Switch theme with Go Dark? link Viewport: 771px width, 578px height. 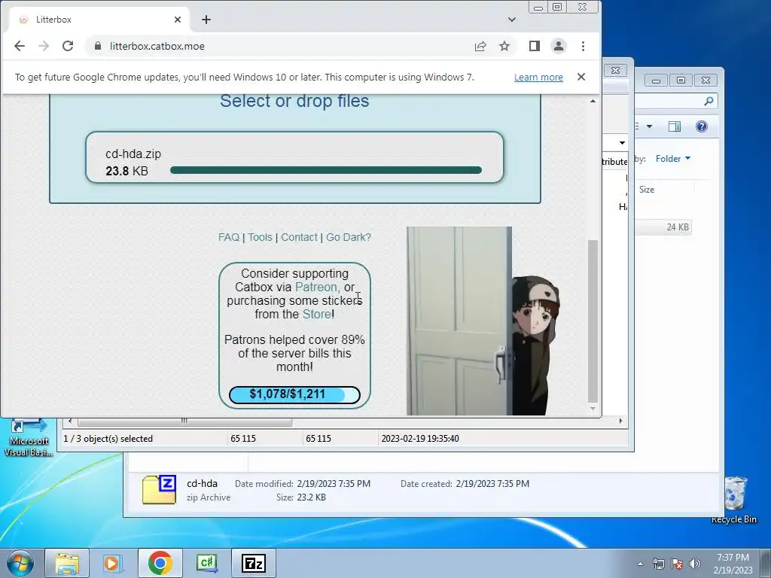coord(349,237)
